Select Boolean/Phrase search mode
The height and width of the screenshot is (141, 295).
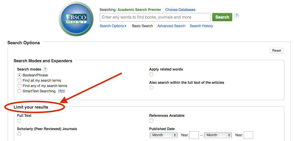click(19, 75)
